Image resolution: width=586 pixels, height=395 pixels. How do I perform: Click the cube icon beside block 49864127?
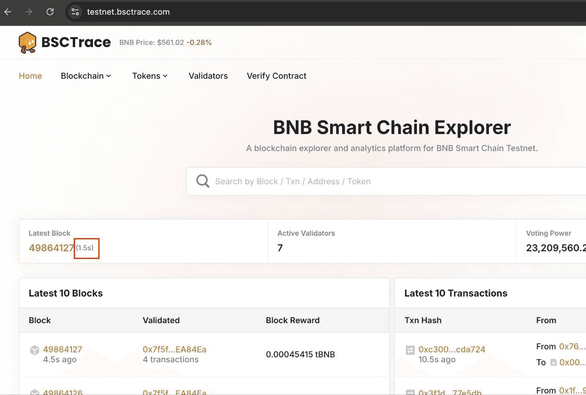(34, 350)
